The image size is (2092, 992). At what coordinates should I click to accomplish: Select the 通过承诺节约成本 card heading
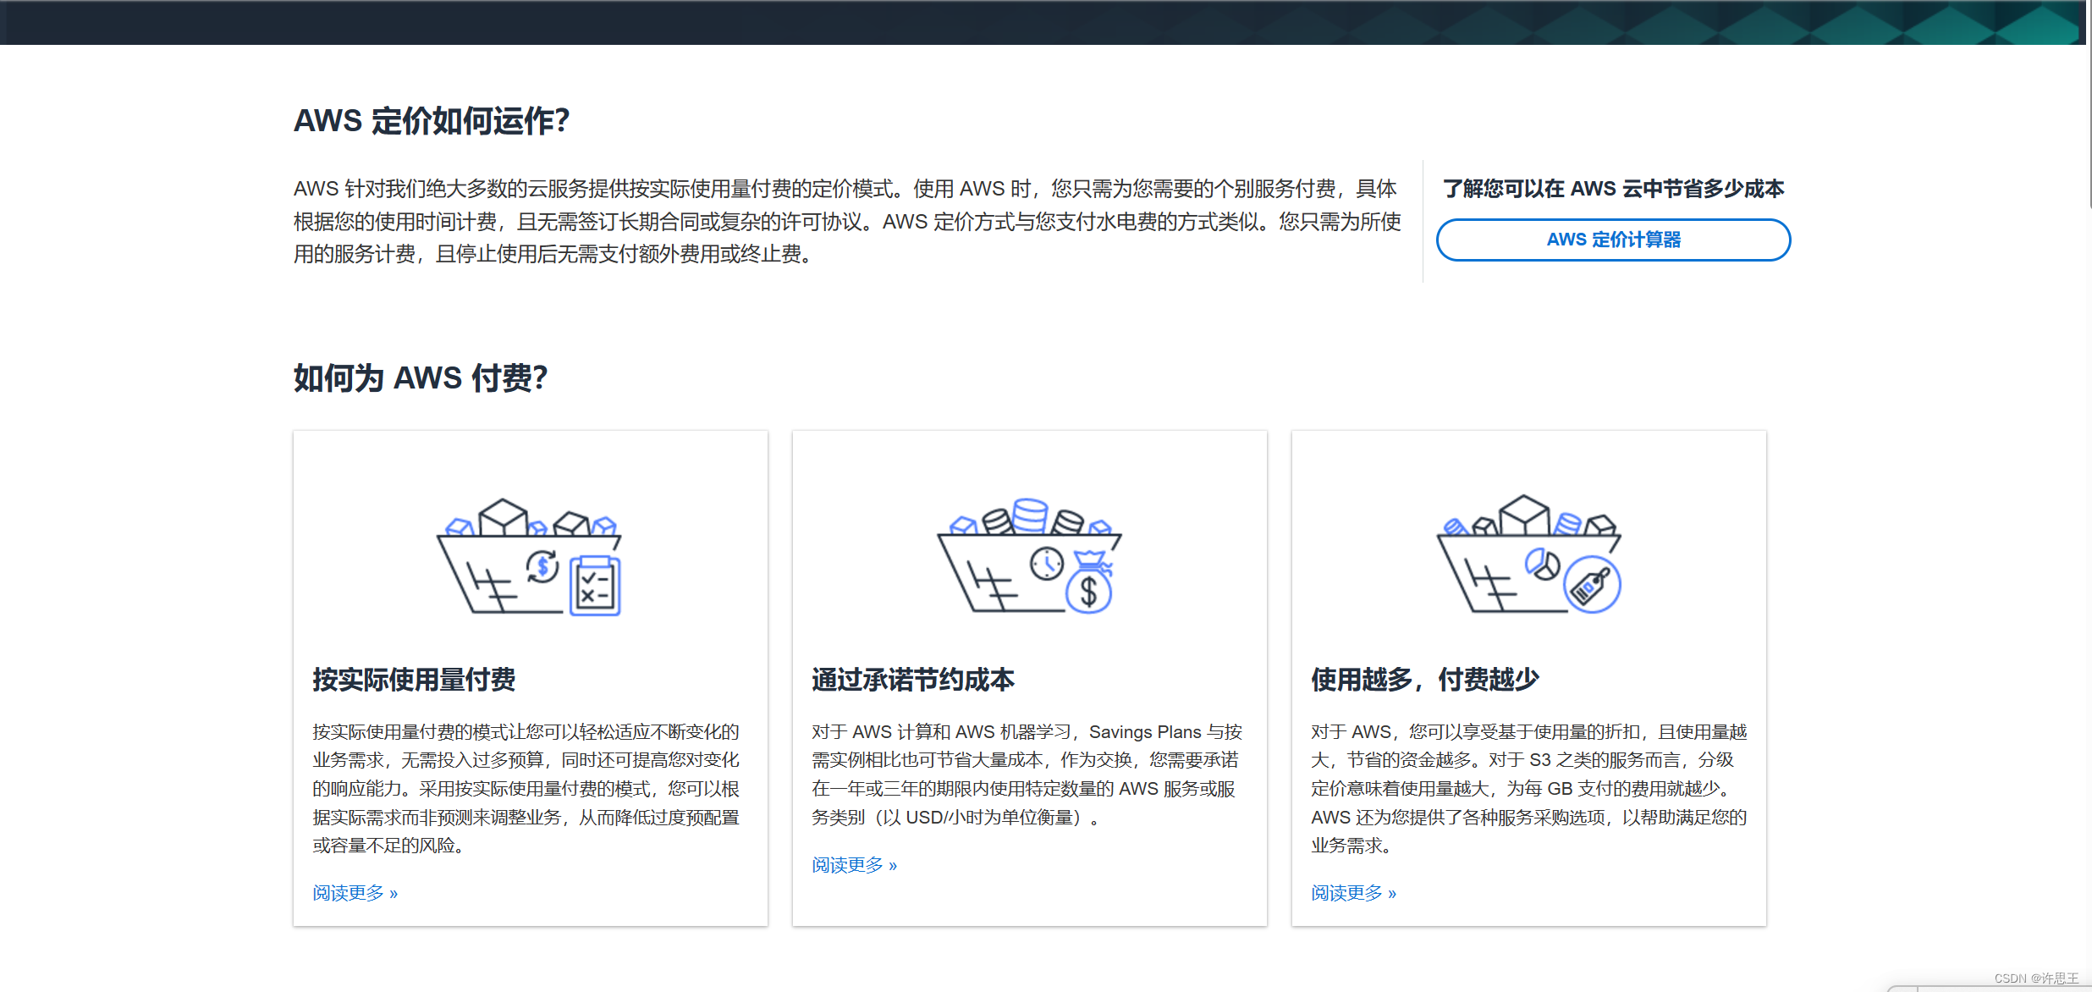(x=913, y=679)
